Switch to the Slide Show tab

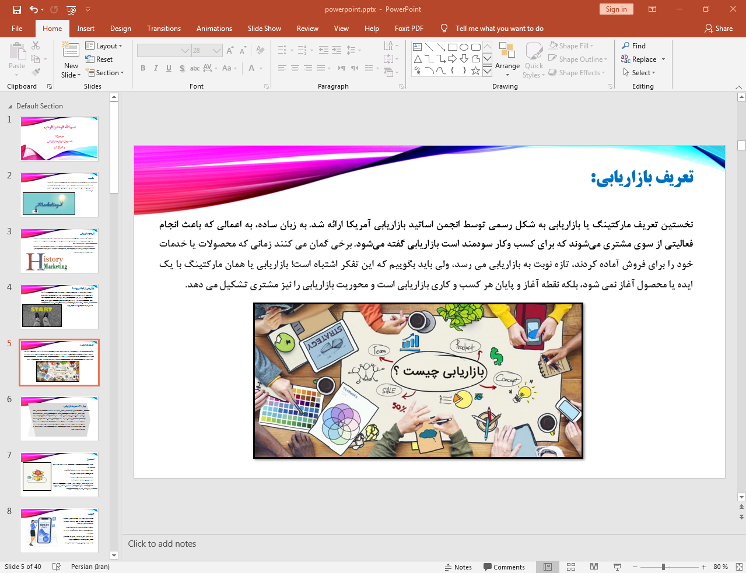pyautogui.click(x=264, y=28)
